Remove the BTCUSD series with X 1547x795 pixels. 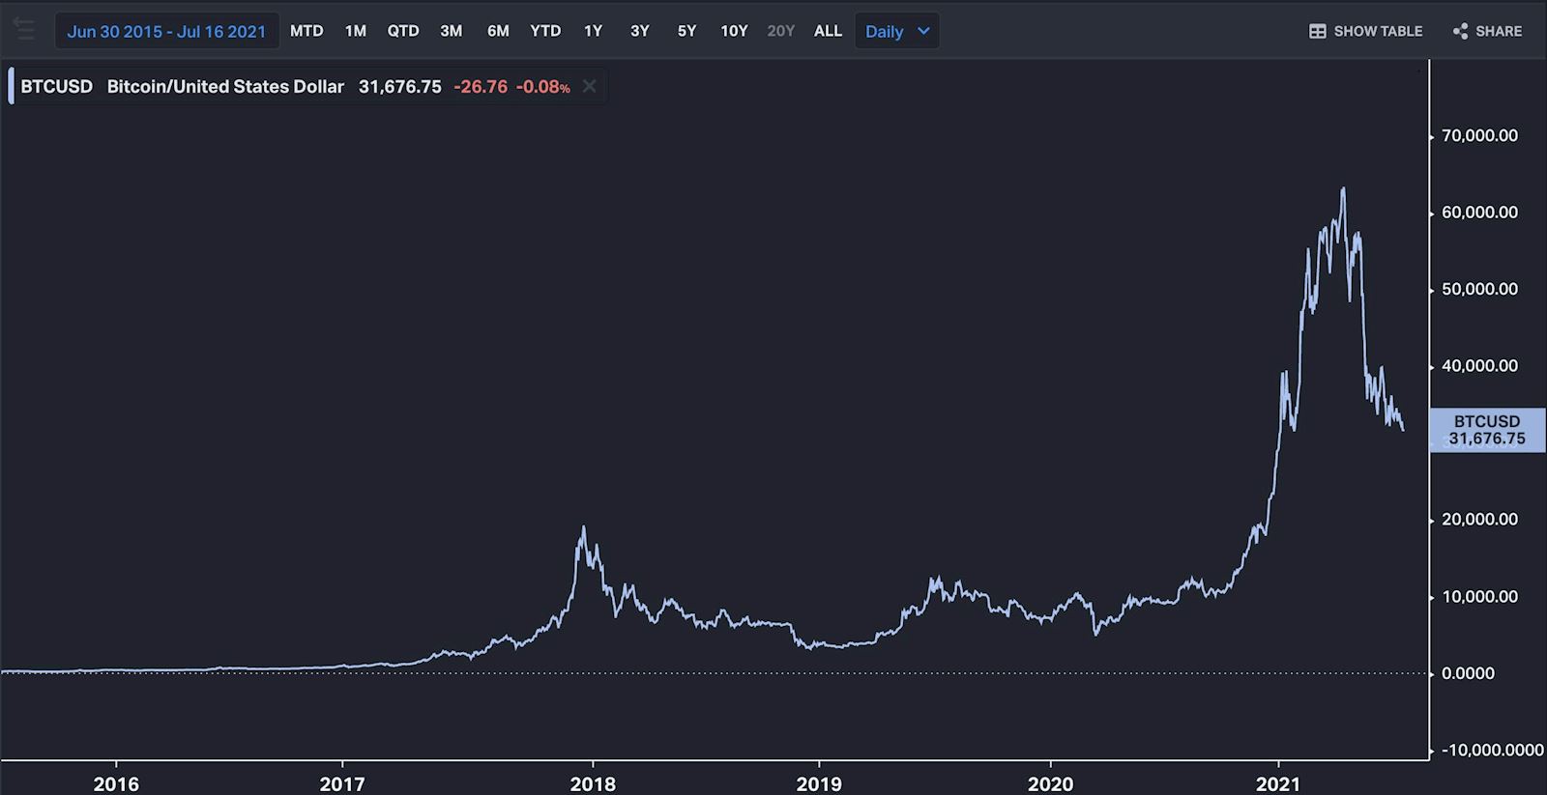[589, 86]
